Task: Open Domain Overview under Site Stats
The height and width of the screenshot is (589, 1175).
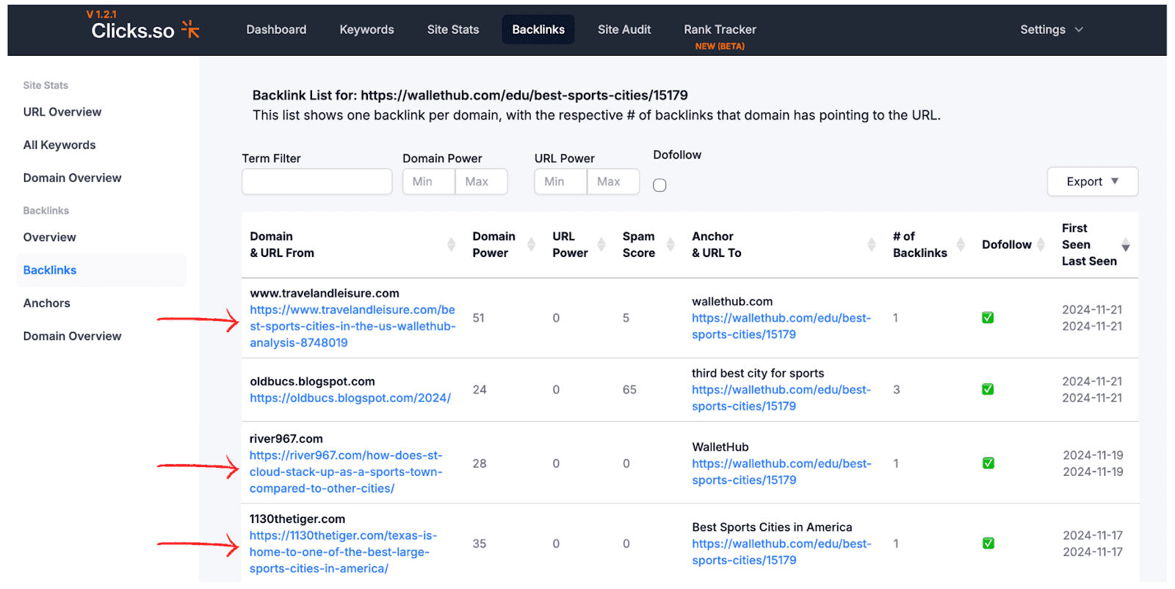Action: (x=72, y=178)
